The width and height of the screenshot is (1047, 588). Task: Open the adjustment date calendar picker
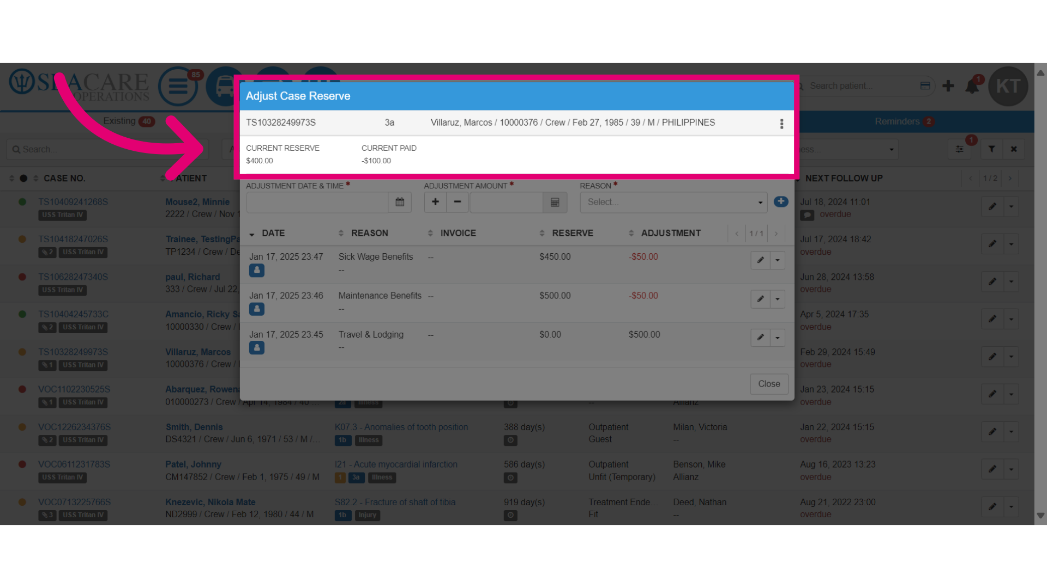(400, 202)
